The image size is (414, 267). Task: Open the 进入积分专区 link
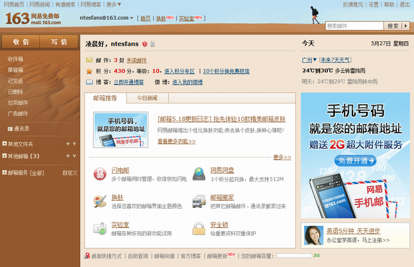pos(180,71)
